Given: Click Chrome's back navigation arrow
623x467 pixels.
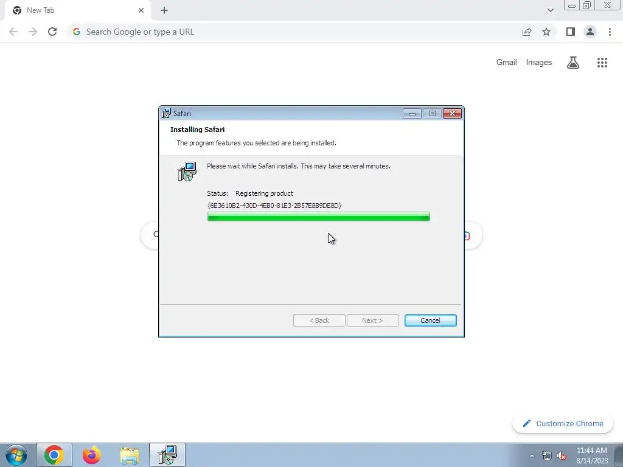Looking at the screenshot, I should (x=13, y=32).
